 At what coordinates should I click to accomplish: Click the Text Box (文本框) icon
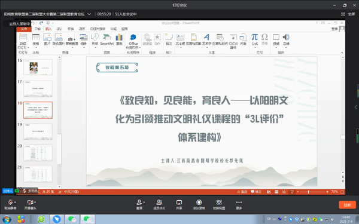click(181, 37)
